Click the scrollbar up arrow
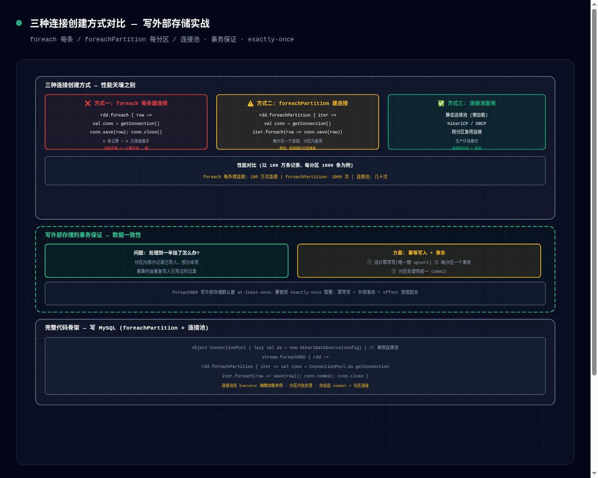This screenshot has width=598, height=478. [x=594, y=3]
